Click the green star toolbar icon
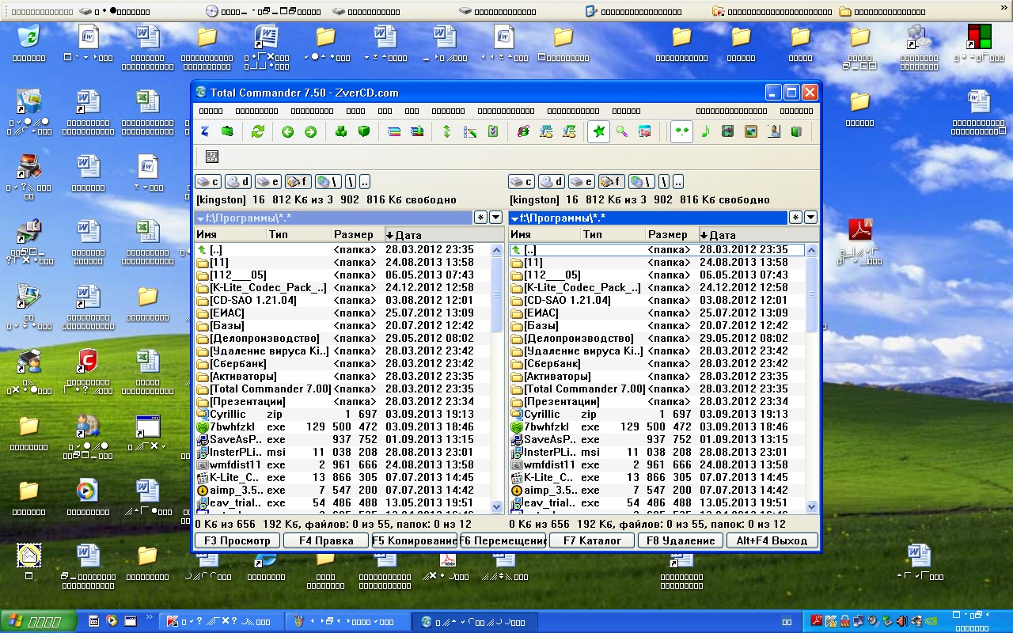Screen dimensions: 1013x633 tap(599, 132)
